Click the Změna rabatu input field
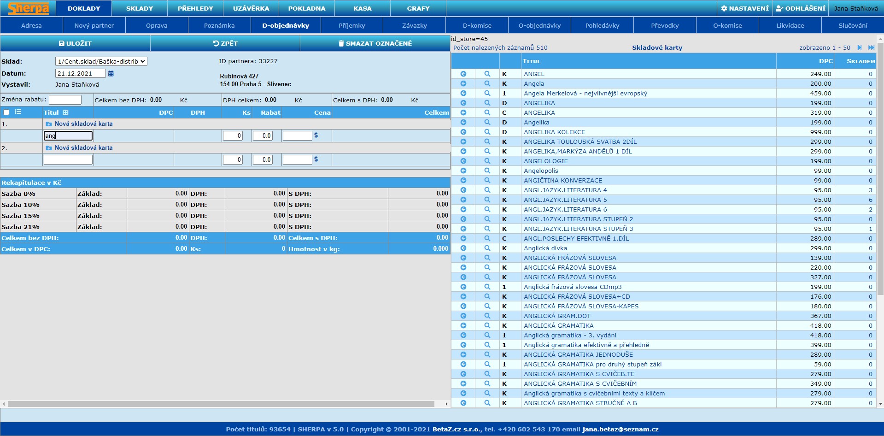Image resolution: width=884 pixels, height=436 pixels. (65, 100)
